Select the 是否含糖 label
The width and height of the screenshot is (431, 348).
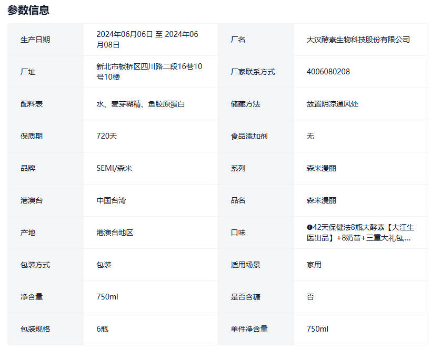click(245, 297)
